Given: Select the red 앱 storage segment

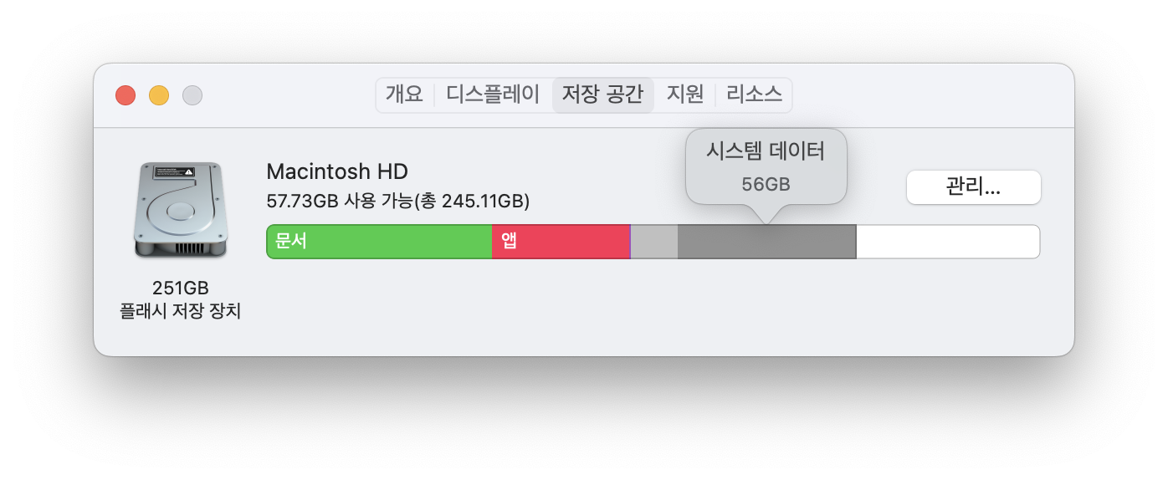Looking at the screenshot, I should (561, 242).
